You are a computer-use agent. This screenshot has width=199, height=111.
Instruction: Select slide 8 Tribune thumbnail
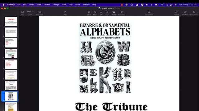point(11,96)
